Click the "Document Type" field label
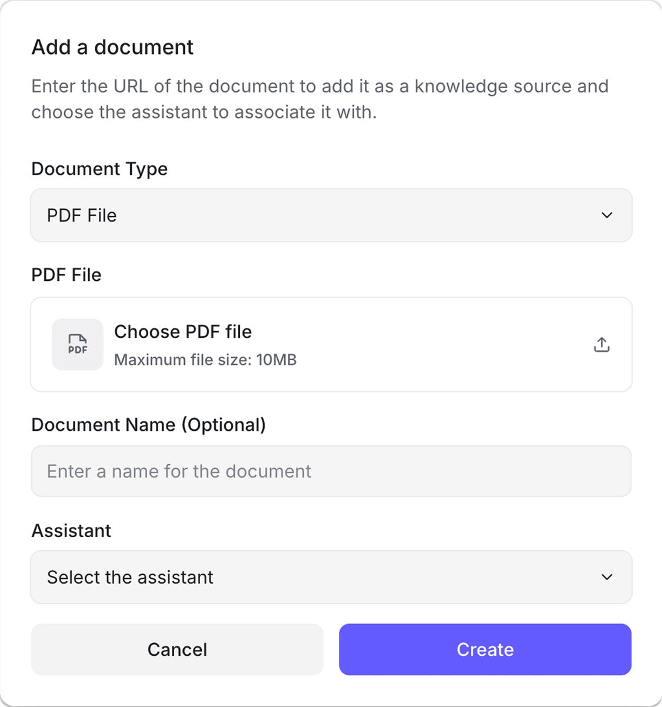The image size is (662, 707). point(99,169)
